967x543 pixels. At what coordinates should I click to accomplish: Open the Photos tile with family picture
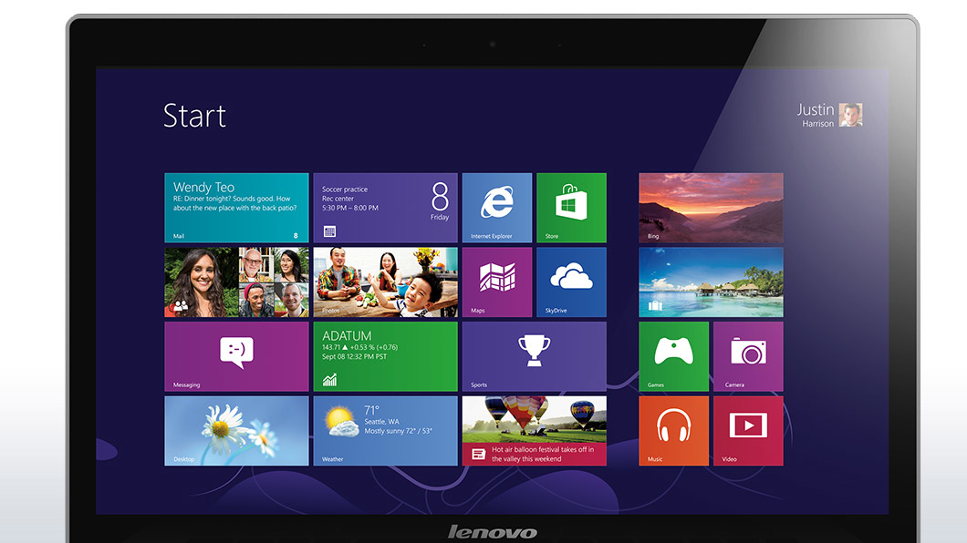coord(386,282)
